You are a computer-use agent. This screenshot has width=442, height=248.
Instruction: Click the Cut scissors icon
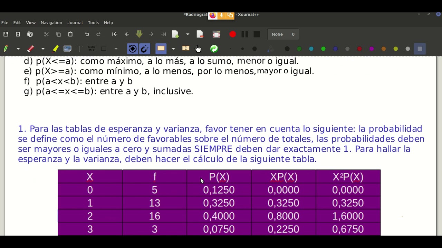pyautogui.click(x=46, y=34)
